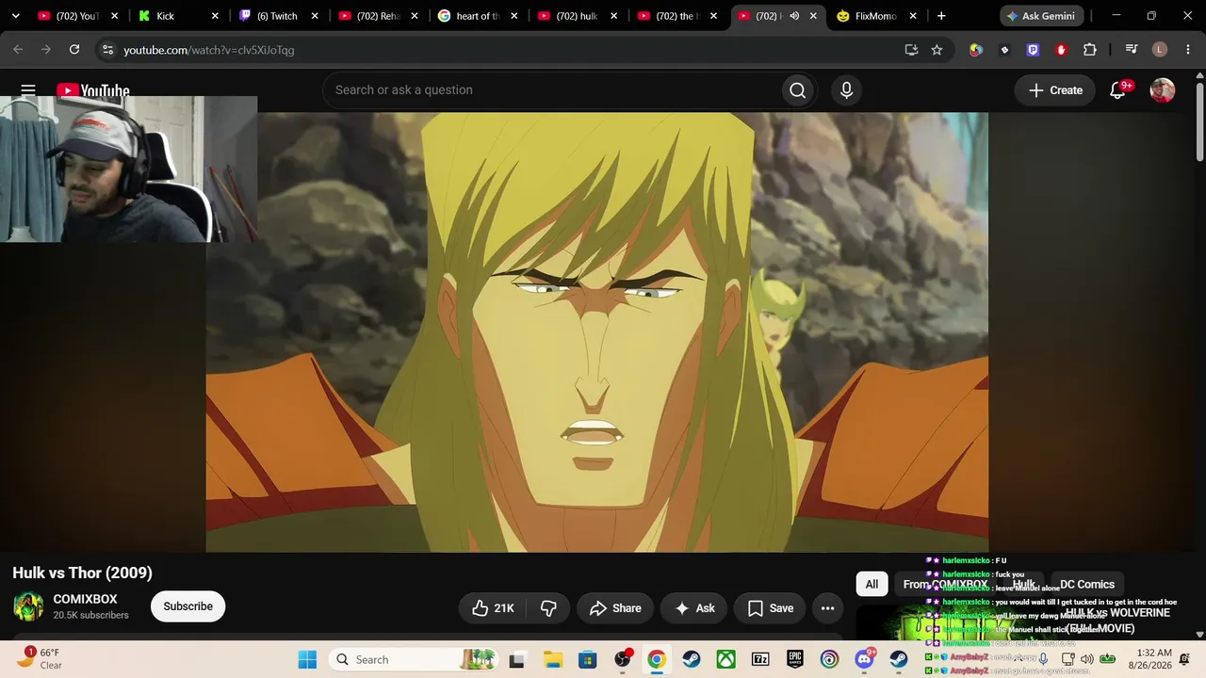The width and height of the screenshot is (1206, 678).
Task: Open the COMIXBOX channel avatar
Action: [28, 606]
